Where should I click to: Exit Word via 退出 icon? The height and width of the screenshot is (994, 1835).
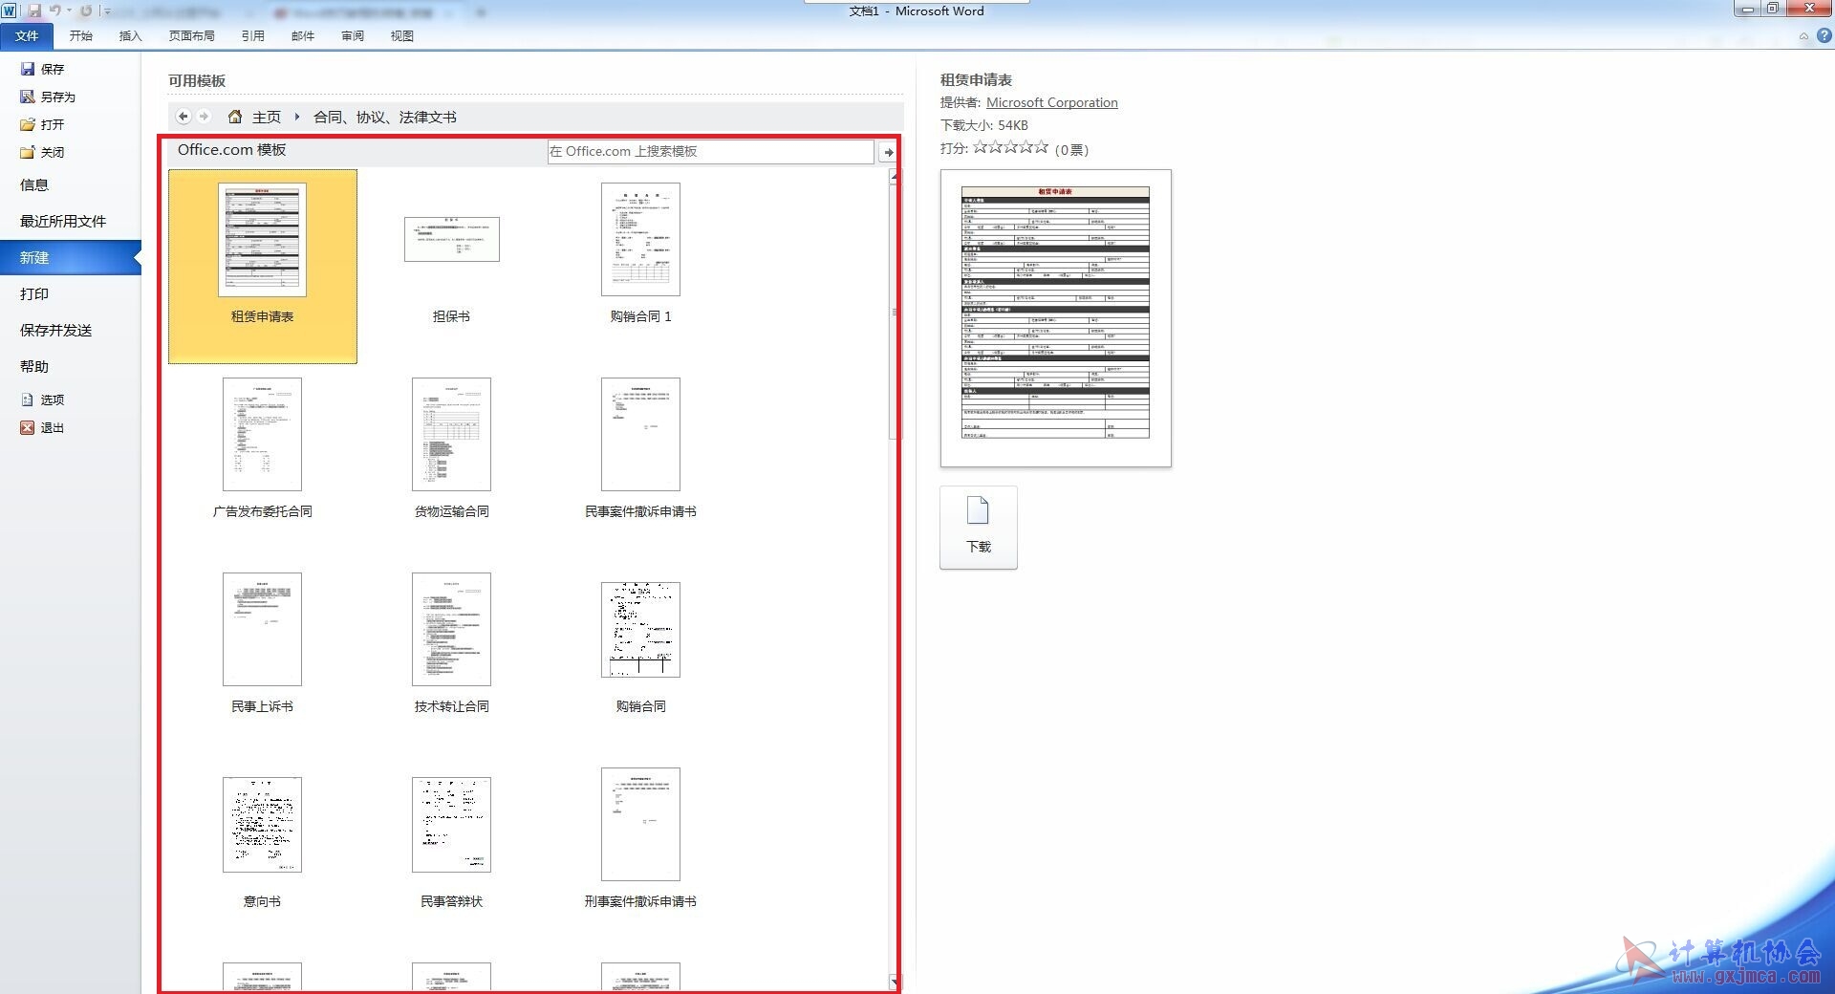(28, 427)
